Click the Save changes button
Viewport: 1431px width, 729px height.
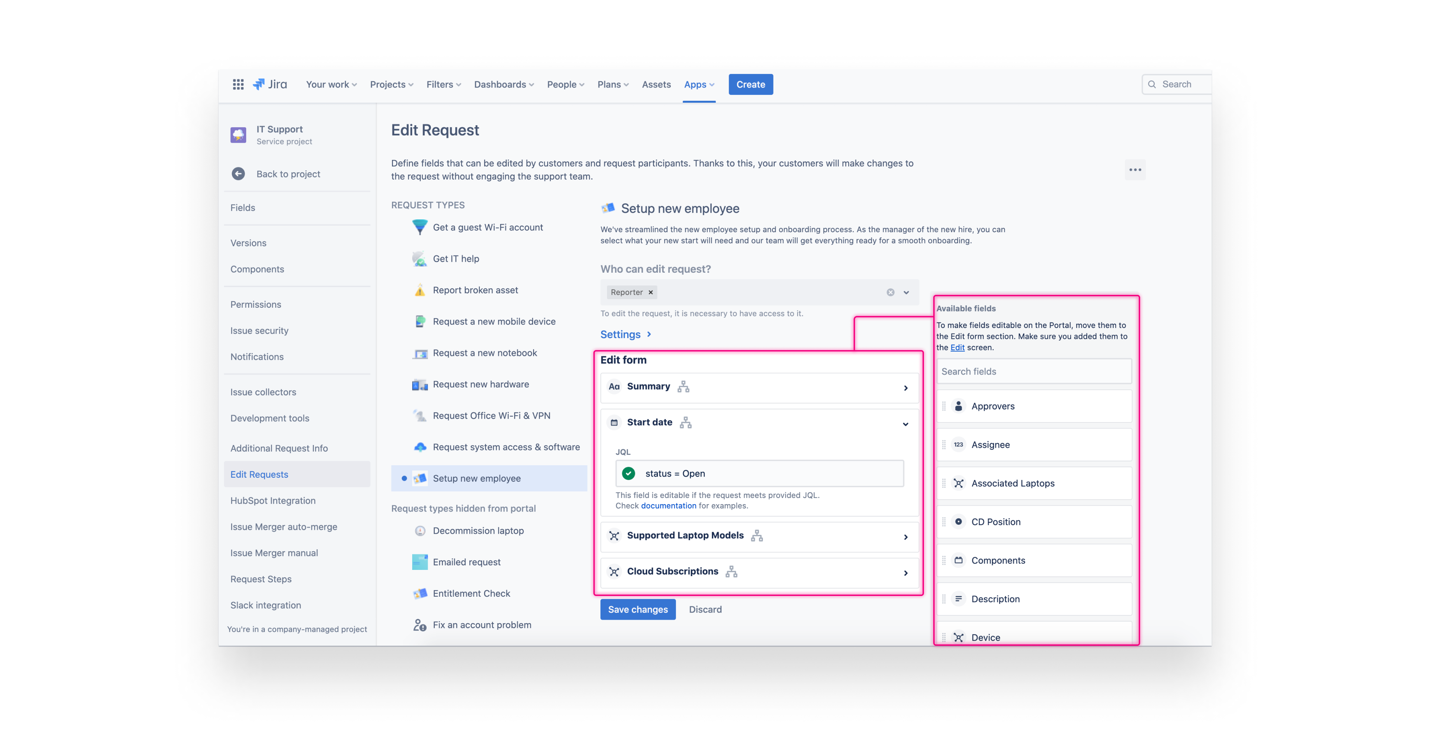(638, 609)
